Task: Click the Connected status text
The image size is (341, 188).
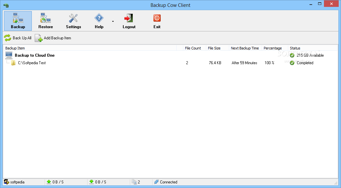Action: (x=169, y=182)
